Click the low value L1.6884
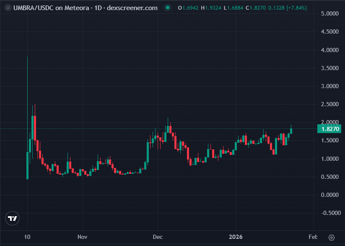Image resolution: width=345 pixels, height=246 pixels. [x=233, y=8]
